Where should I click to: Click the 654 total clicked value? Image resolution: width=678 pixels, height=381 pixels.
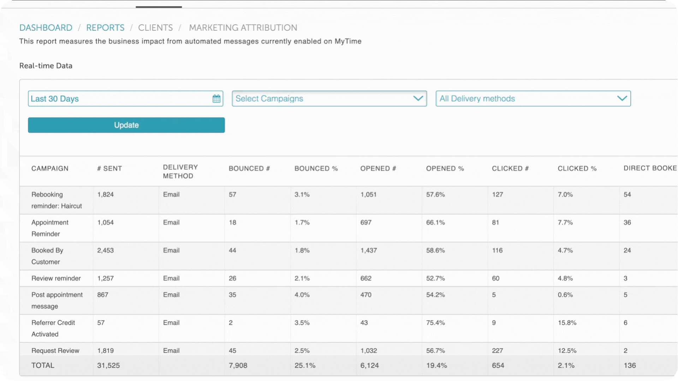pyautogui.click(x=498, y=365)
